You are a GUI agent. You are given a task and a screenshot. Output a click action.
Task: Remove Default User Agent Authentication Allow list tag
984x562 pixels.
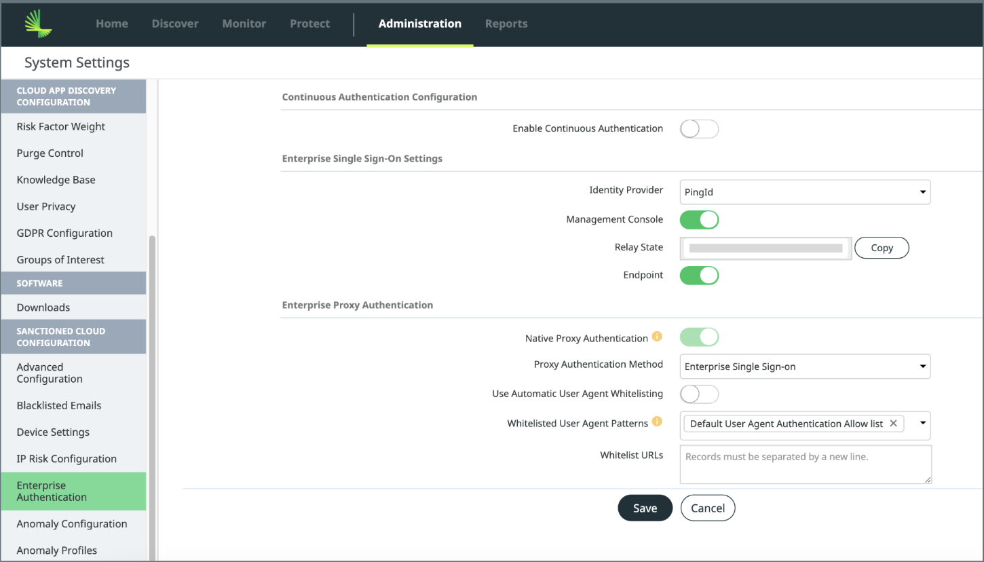point(893,424)
